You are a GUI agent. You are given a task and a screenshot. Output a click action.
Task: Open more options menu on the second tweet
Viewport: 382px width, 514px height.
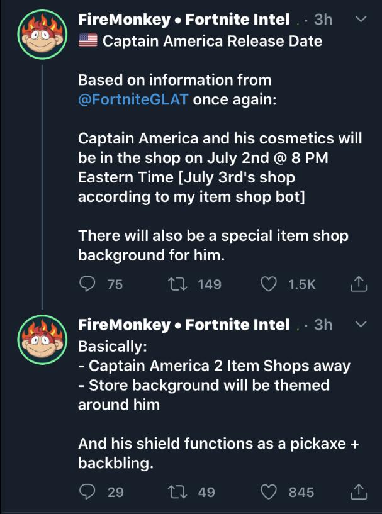pyautogui.click(x=359, y=325)
